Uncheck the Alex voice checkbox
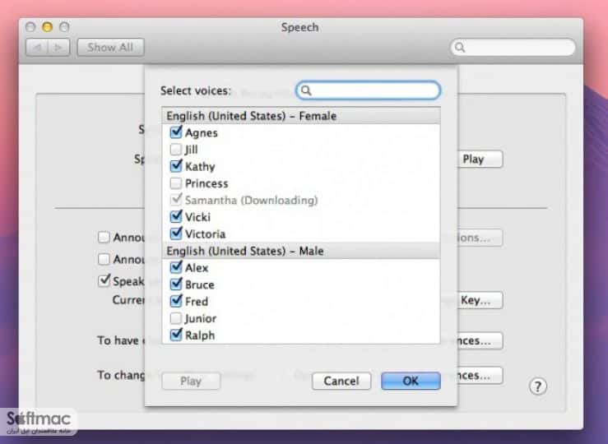The height and width of the screenshot is (444, 608). click(175, 267)
